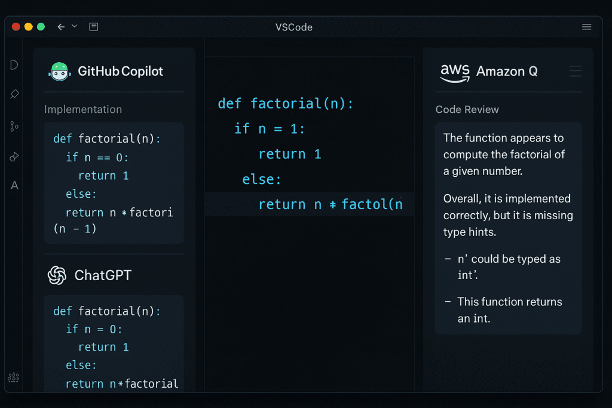This screenshot has width=612, height=408.
Task: Open the pin icon in the left sidebar
Action: click(x=14, y=94)
